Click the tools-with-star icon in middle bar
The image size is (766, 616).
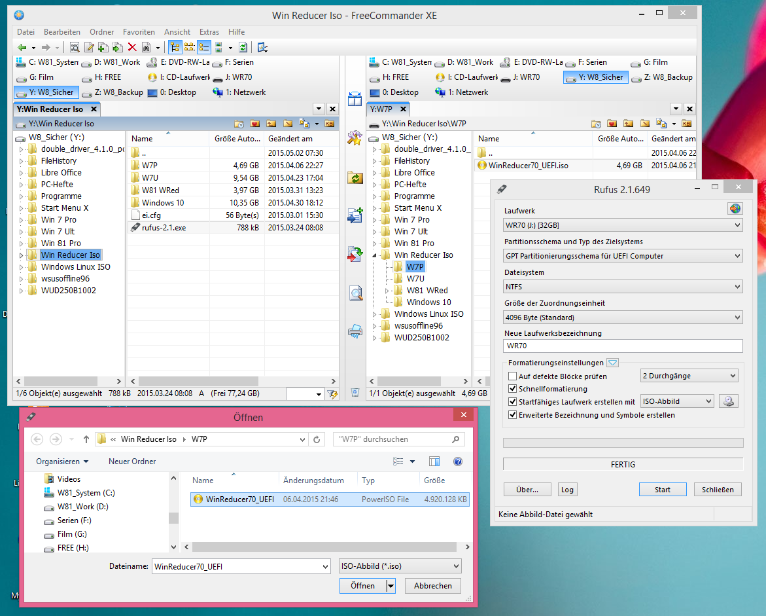[x=355, y=138]
